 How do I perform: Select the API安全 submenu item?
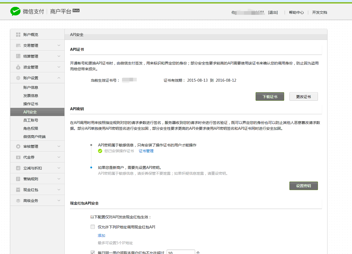(37, 112)
